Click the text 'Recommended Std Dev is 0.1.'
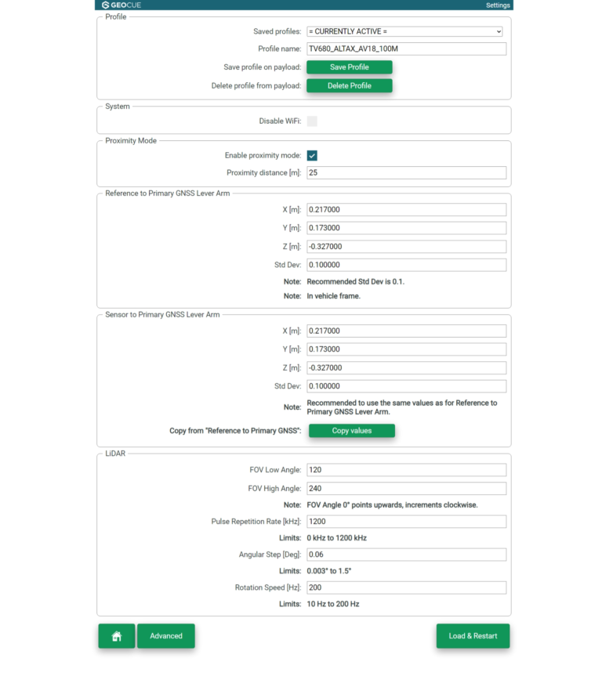Viewport: 602px width, 676px height. [356, 281]
